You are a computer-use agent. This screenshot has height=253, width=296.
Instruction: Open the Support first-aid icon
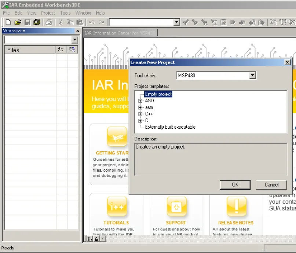176,206
